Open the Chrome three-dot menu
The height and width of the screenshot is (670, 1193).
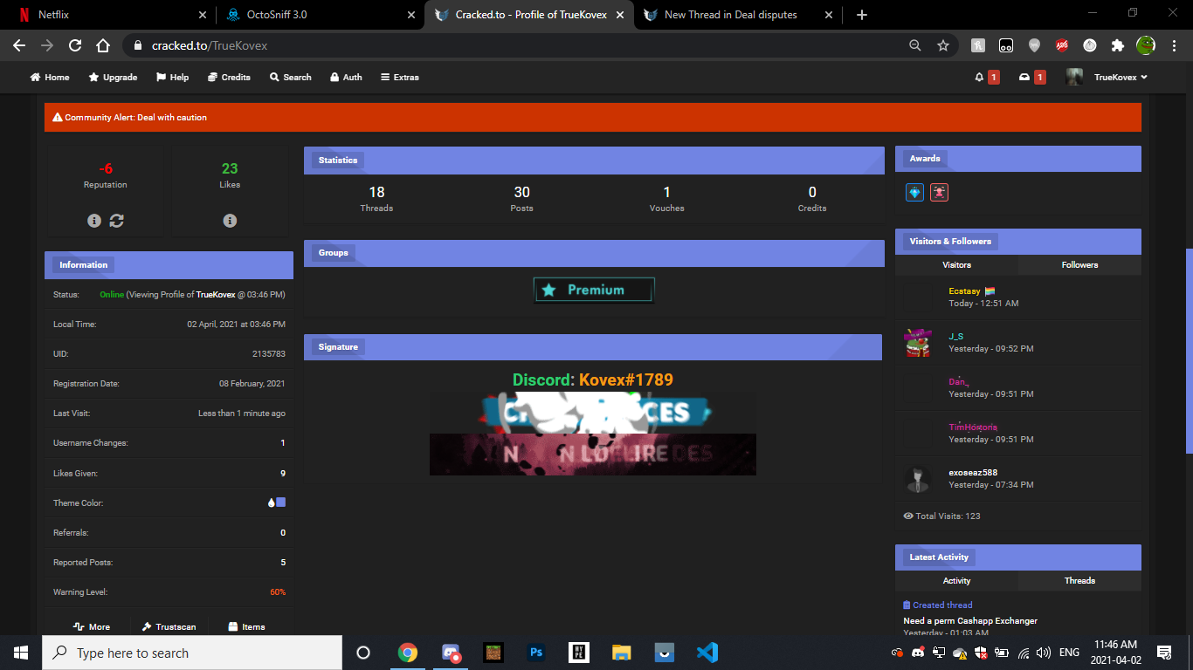click(x=1173, y=45)
